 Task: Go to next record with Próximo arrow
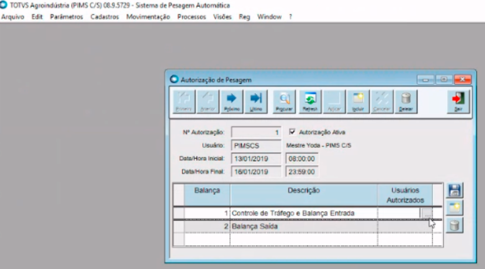tap(232, 102)
